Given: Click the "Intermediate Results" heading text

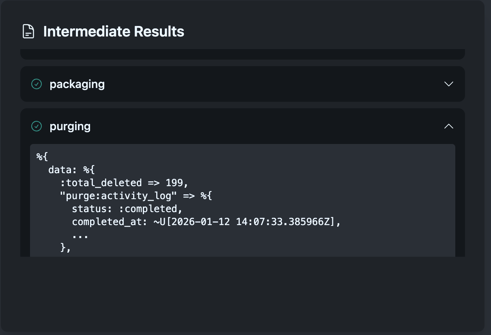Looking at the screenshot, I should 114,31.
